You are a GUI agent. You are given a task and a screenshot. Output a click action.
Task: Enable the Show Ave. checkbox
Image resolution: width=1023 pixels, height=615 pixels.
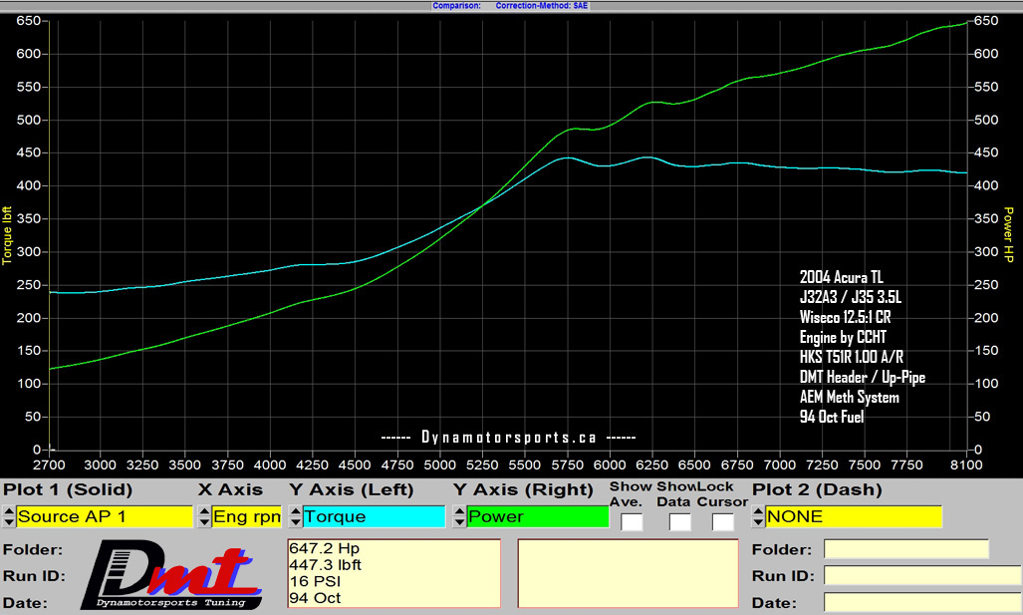point(632,522)
